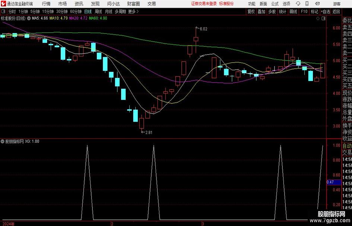The height and width of the screenshot is (226, 352).
Task: Click the 股朋指标网 XG: 1.00 label
Action: pyautogui.click(x=22, y=141)
